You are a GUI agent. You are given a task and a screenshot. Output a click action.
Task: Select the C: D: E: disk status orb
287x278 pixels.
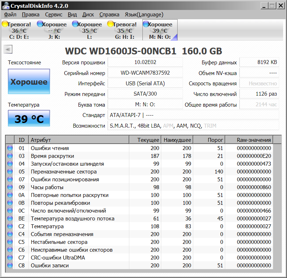[x=5, y=24]
